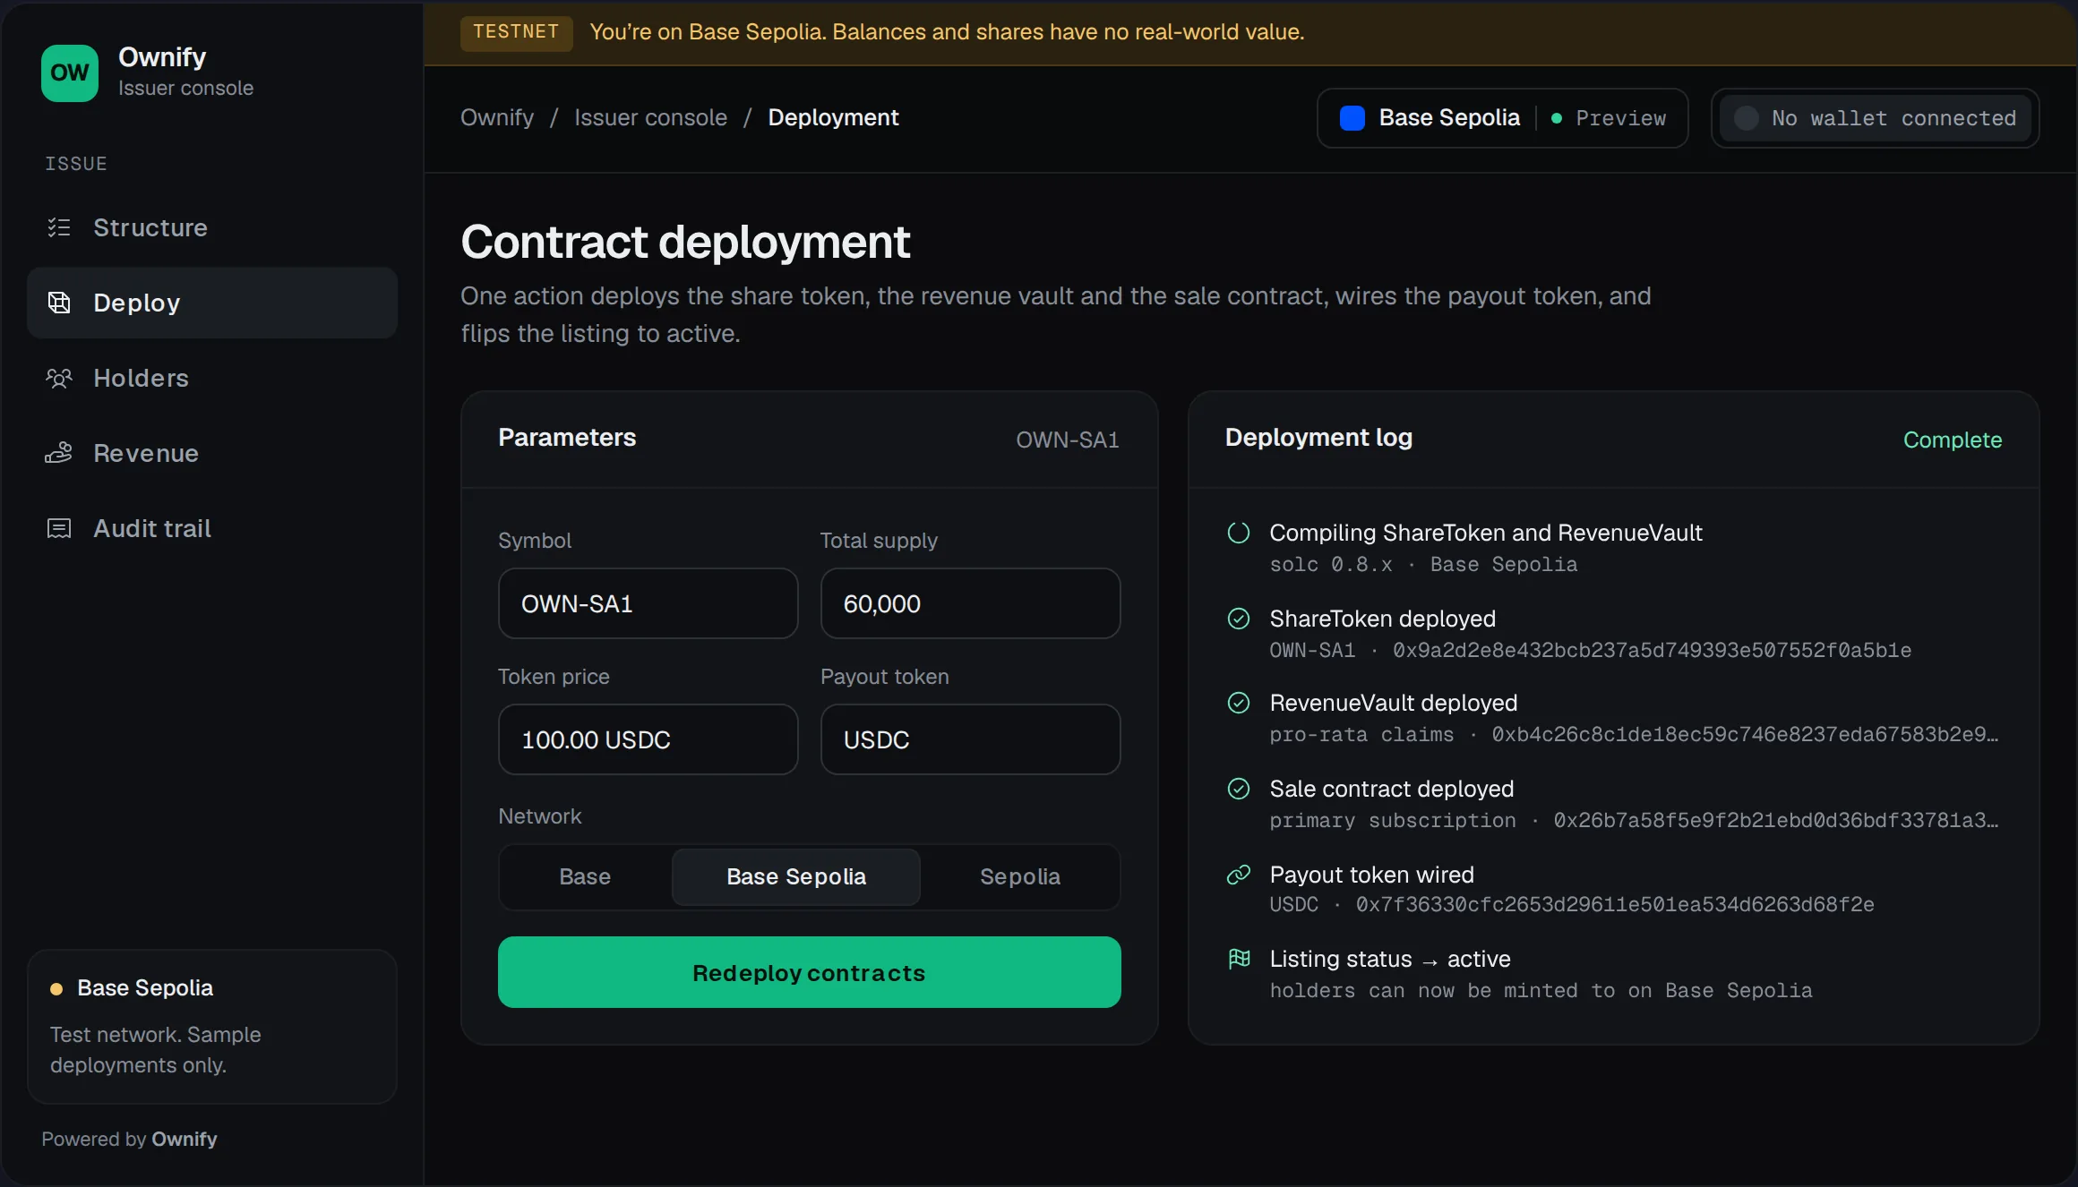2078x1187 pixels.
Task: Click the Deploy box icon in sidebar
Action: coord(59,303)
